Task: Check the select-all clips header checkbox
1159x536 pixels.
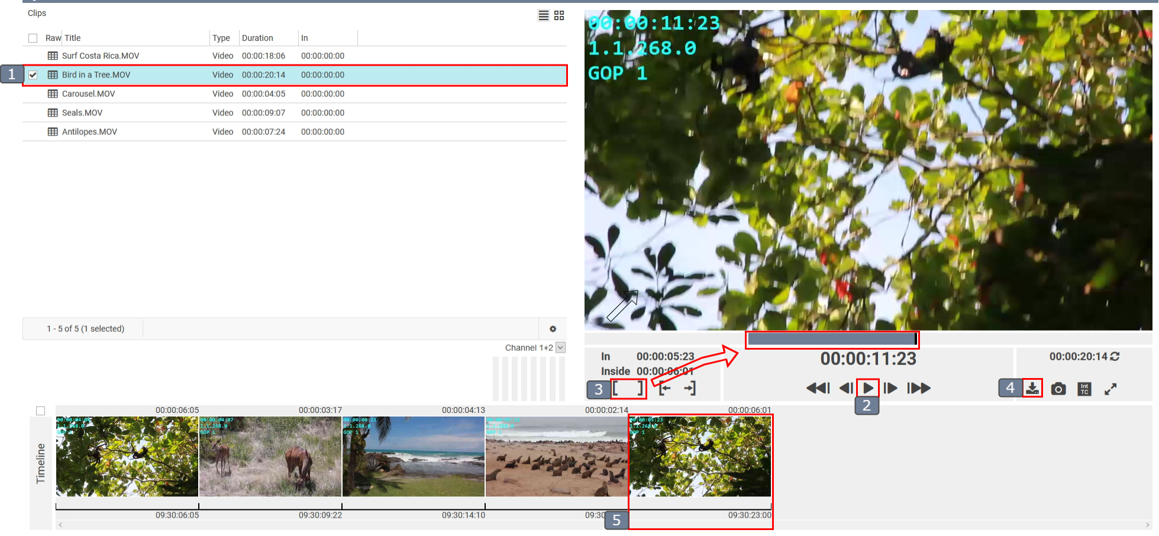Action: 33,38
